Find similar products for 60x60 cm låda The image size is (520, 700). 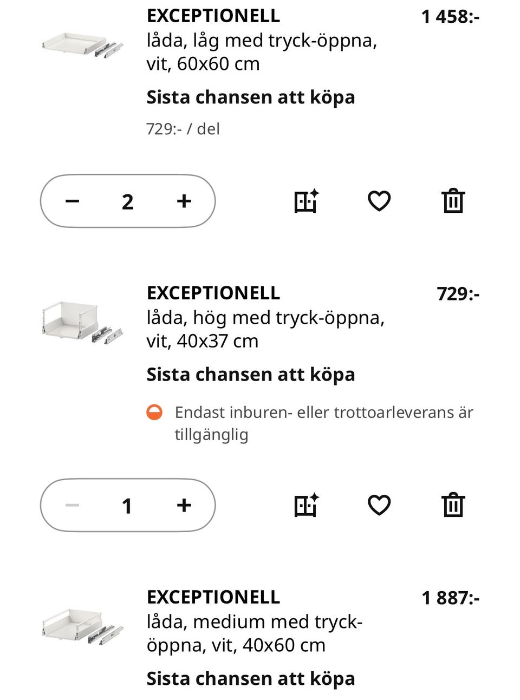coord(306,201)
